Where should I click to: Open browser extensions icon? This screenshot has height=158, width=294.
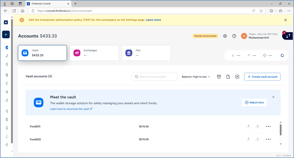[271, 11]
